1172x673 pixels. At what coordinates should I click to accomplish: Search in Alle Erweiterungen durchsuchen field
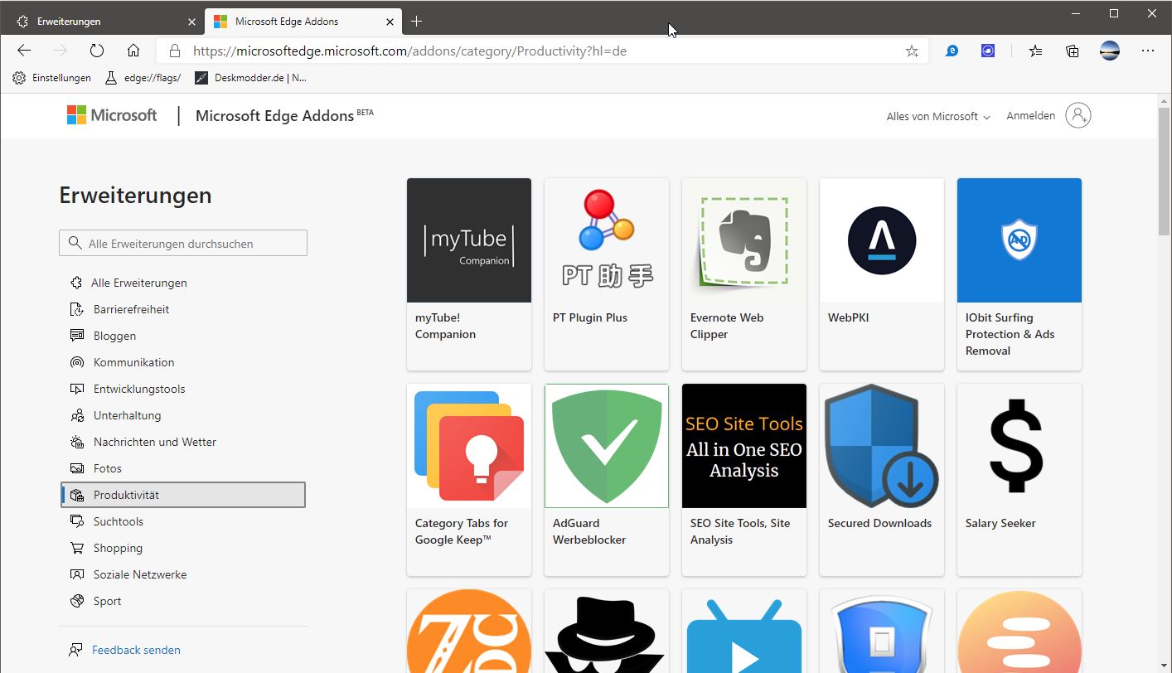(x=183, y=243)
